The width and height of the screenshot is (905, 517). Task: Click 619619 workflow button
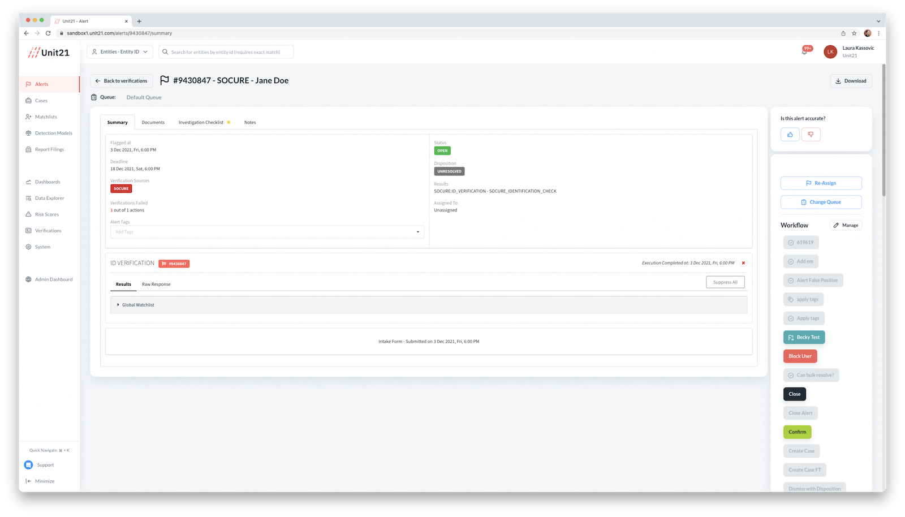click(x=801, y=243)
